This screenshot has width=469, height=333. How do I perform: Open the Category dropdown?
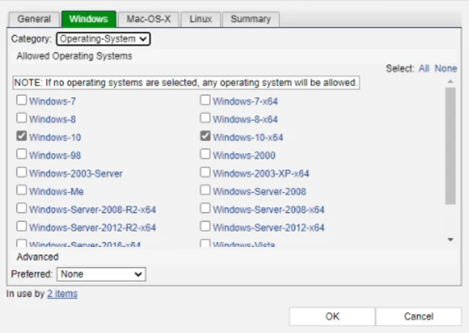(x=103, y=39)
